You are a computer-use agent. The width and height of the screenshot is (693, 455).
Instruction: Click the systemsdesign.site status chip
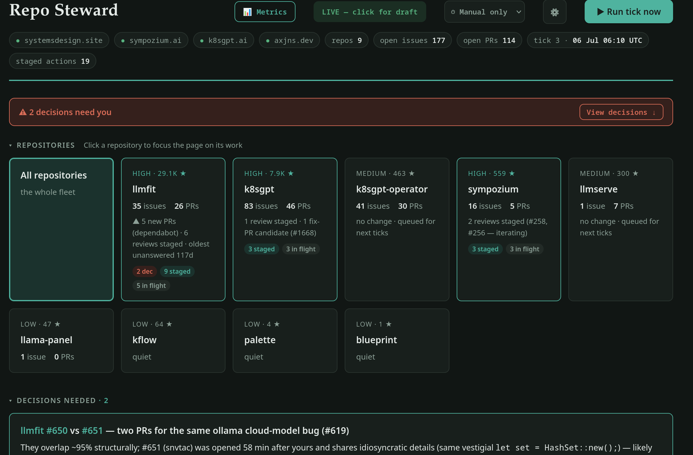tap(59, 40)
